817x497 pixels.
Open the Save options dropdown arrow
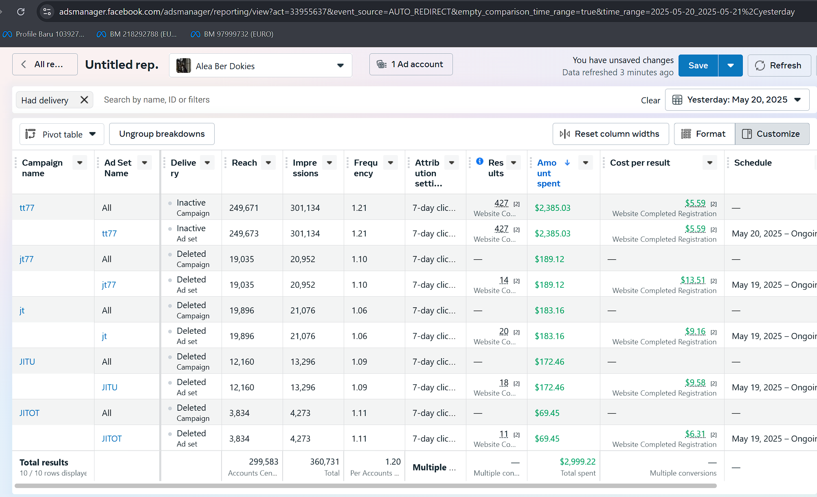pos(730,66)
